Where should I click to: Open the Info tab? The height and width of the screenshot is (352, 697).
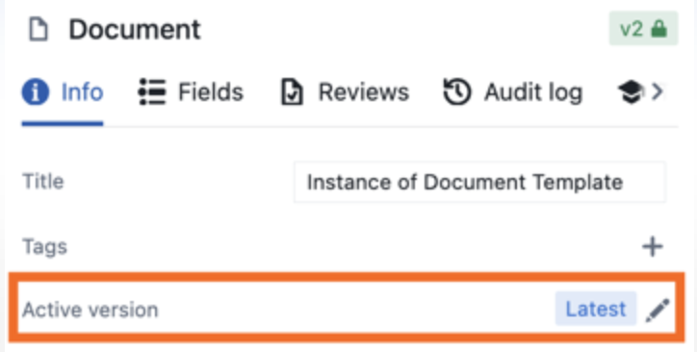63,92
